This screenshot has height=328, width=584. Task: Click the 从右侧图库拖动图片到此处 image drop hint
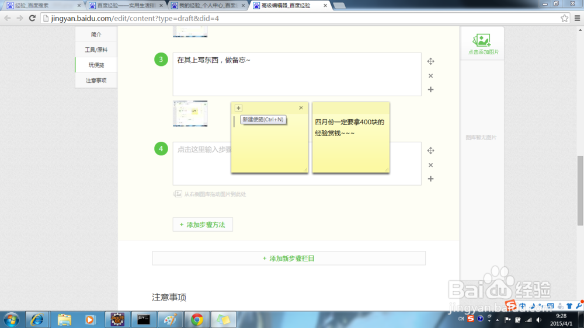[x=209, y=194]
